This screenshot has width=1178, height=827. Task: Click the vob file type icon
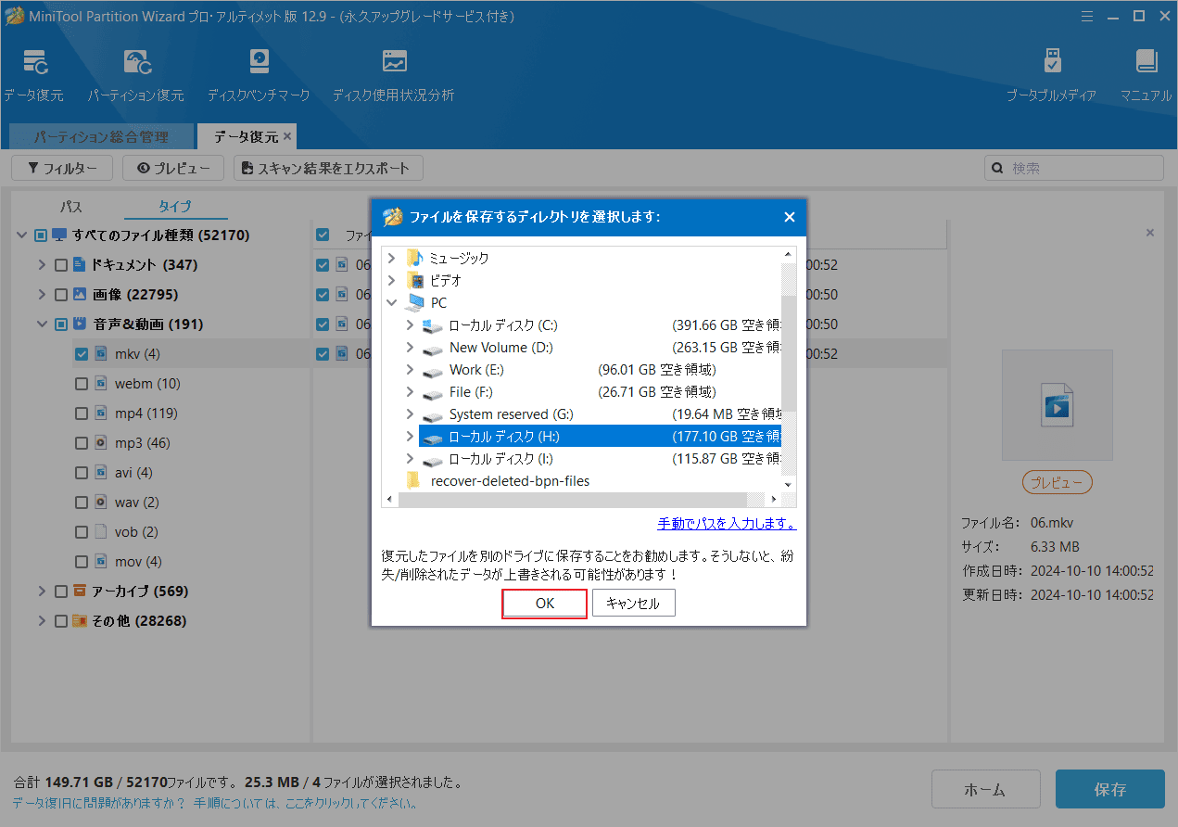pyautogui.click(x=102, y=532)
